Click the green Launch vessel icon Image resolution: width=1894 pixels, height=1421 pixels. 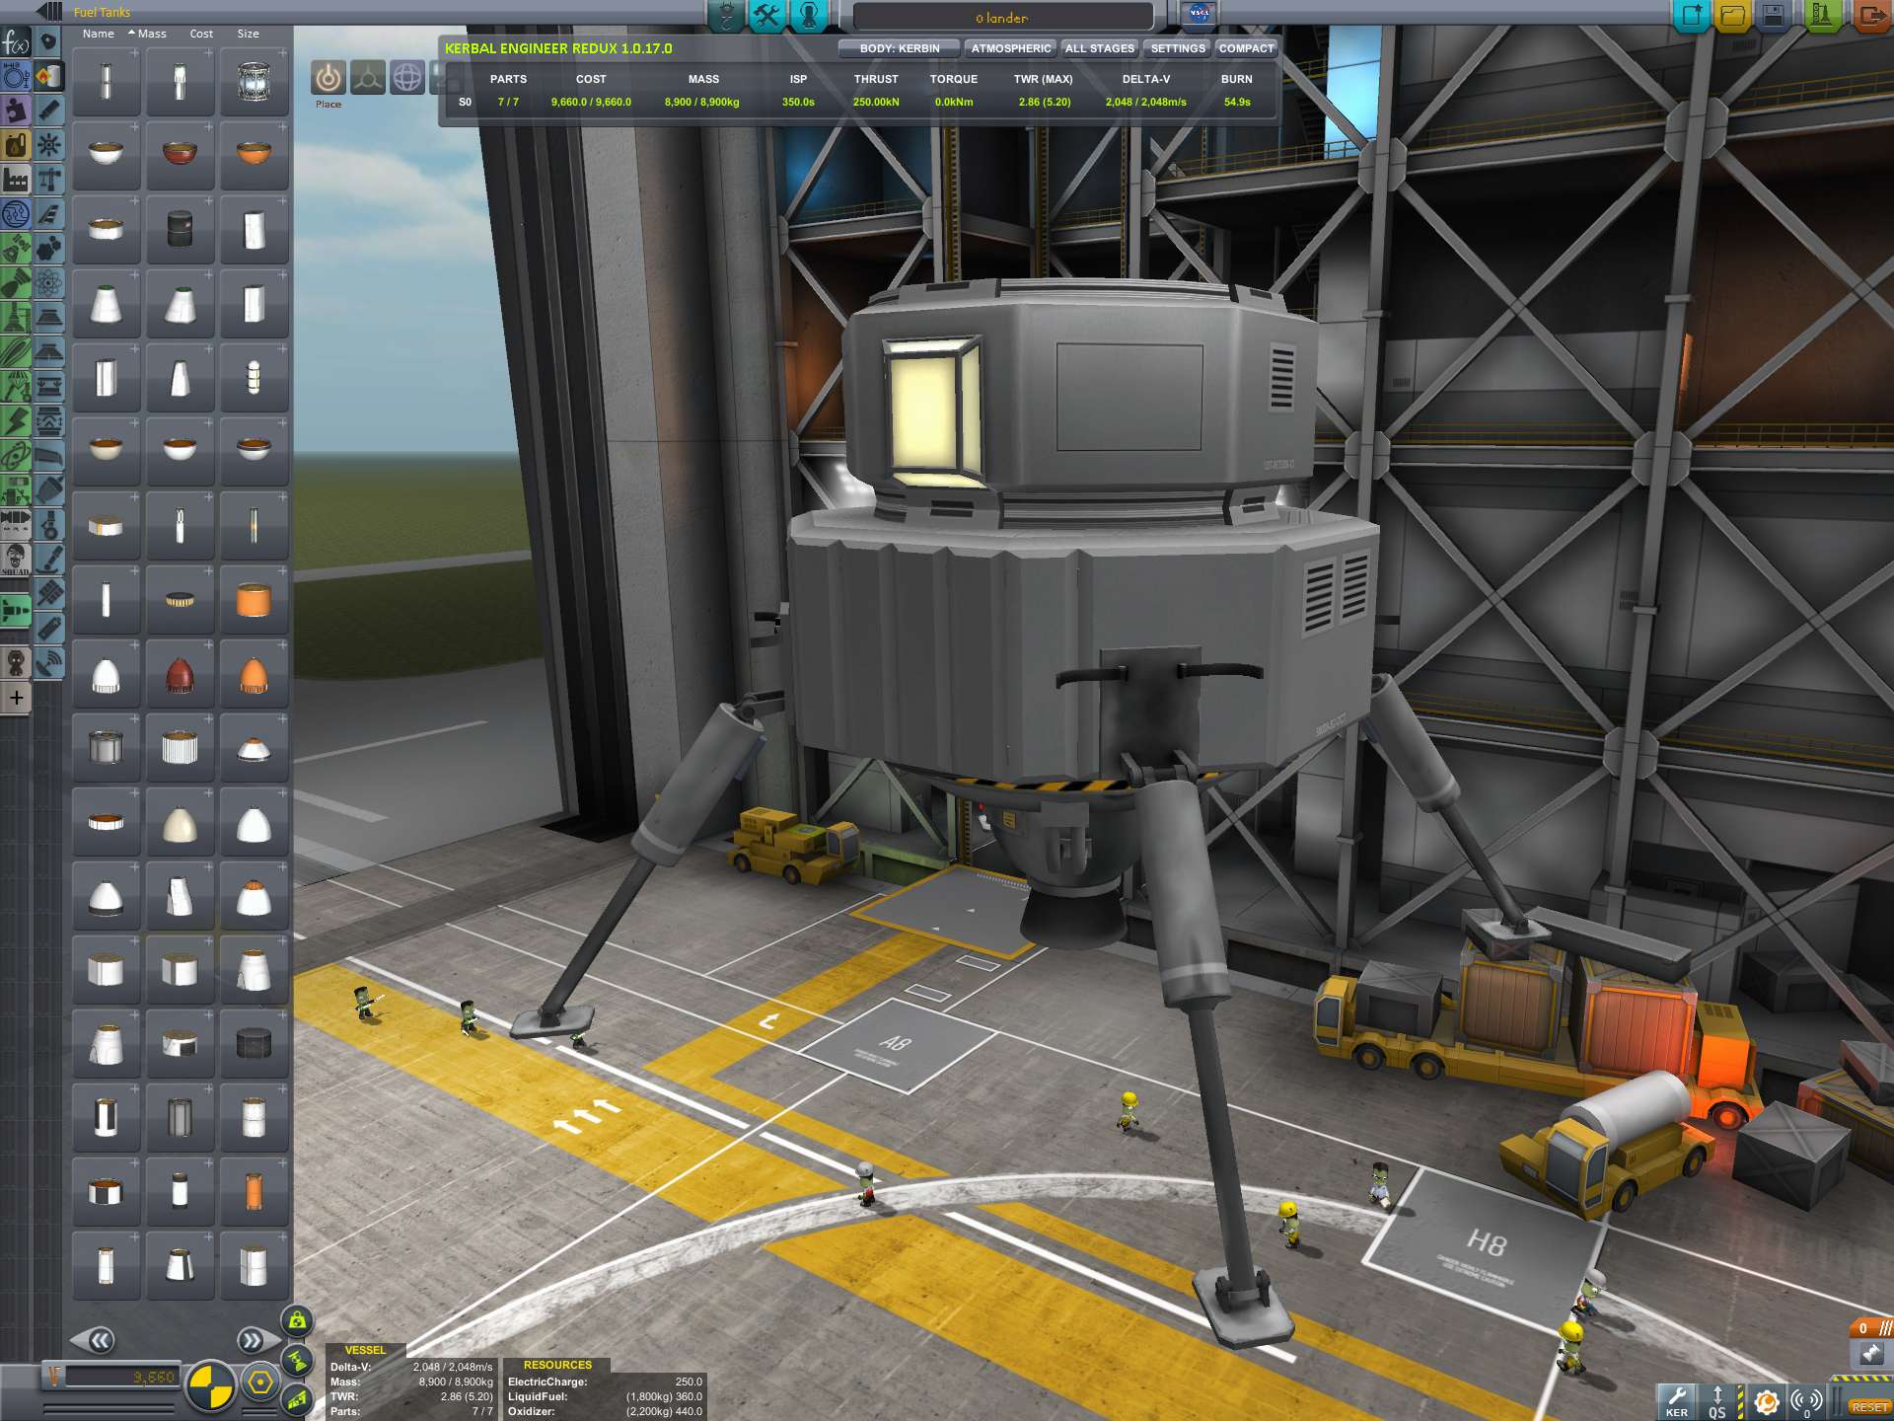point(1821,15)
